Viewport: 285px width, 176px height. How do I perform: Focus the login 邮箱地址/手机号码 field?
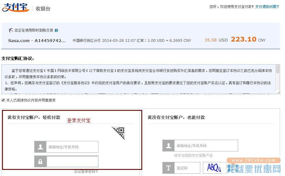(x=72, y=147)
